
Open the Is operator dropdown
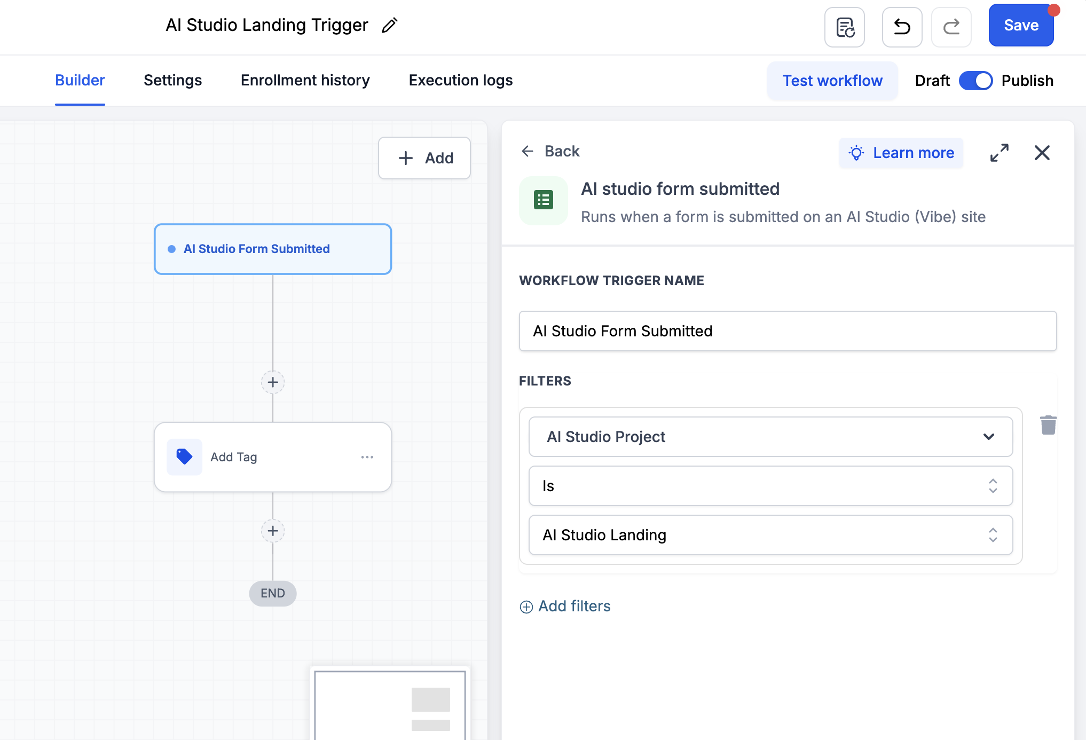tap(770, 486)
